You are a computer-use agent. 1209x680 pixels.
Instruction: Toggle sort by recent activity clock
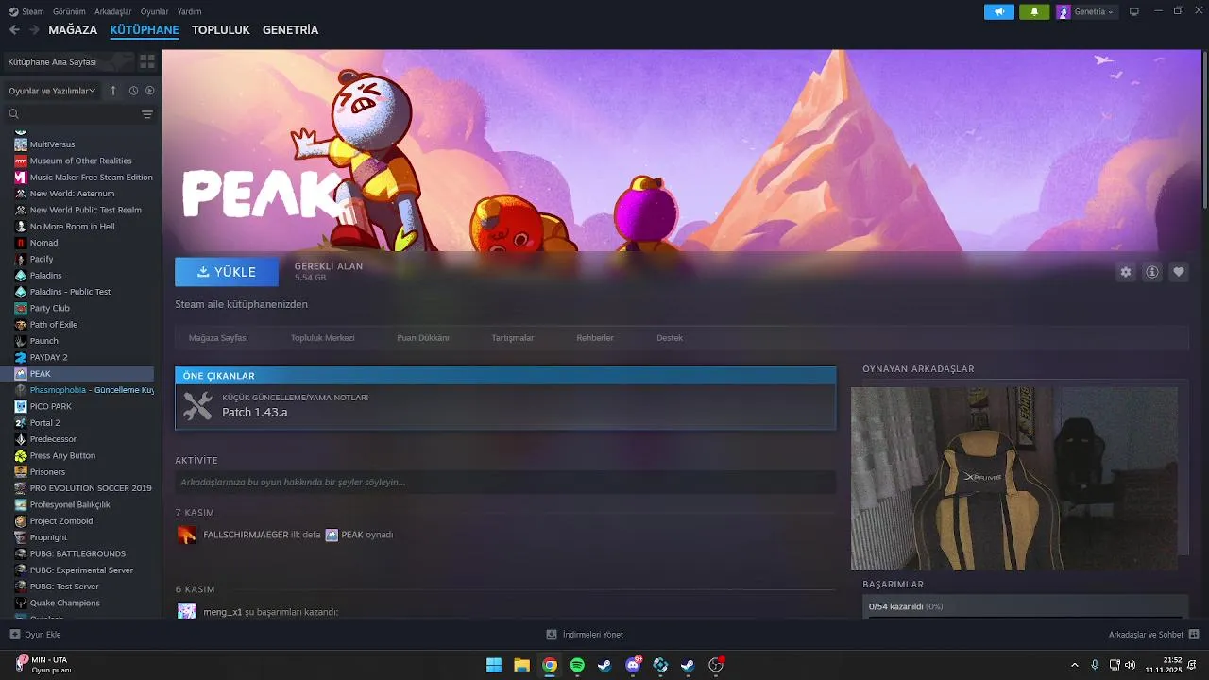point(133,91)
